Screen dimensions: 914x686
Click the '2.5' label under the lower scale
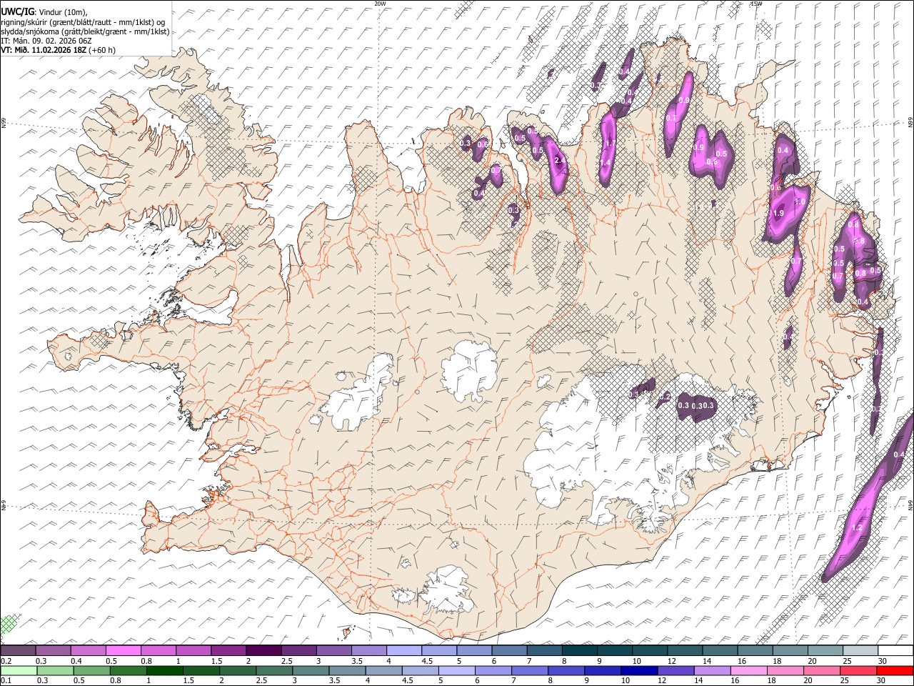[x=262, y=680]
